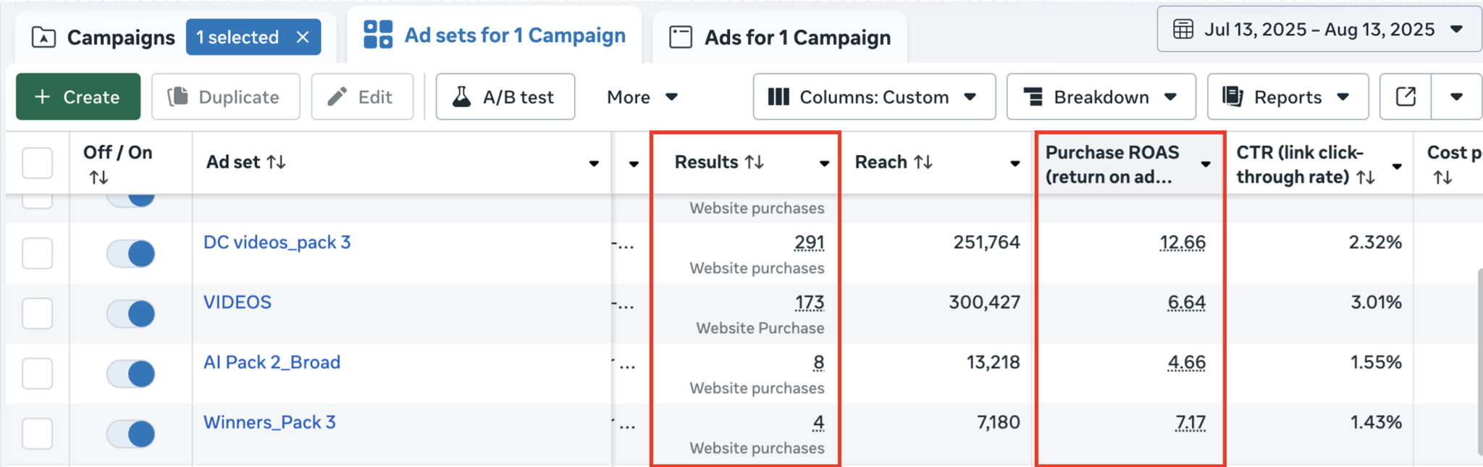This screenshot has width=1483, height=467.
Task: Open the Winners_Pack 3 ad set
Action: [269, 422]
